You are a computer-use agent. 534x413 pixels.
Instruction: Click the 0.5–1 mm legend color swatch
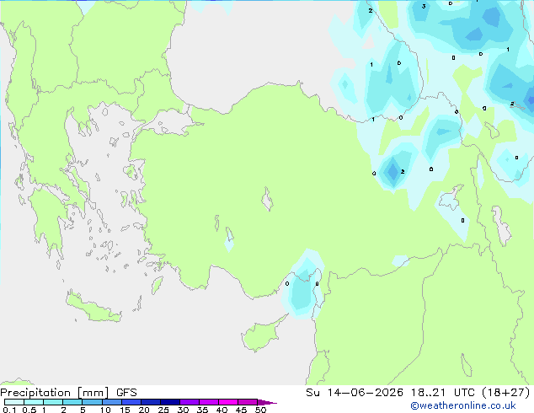point(34,402)
